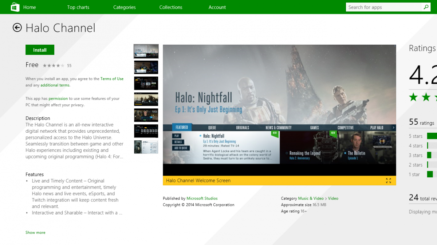
Task: Open the Music & Video category link
Action: pos(311,198)
